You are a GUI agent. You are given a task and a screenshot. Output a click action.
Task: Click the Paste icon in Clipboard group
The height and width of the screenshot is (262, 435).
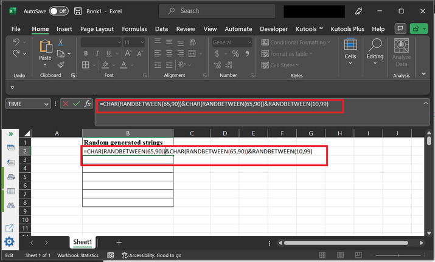[46, 47]
